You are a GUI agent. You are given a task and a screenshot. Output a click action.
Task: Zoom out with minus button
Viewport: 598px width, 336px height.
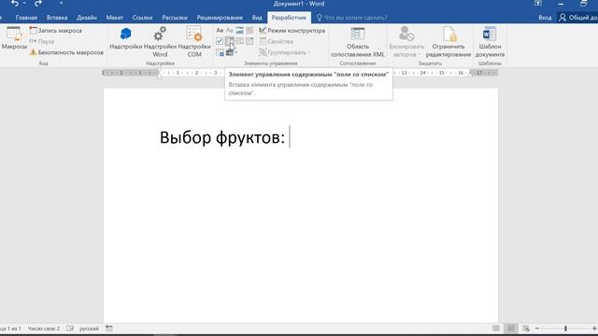tap(537, 329)
